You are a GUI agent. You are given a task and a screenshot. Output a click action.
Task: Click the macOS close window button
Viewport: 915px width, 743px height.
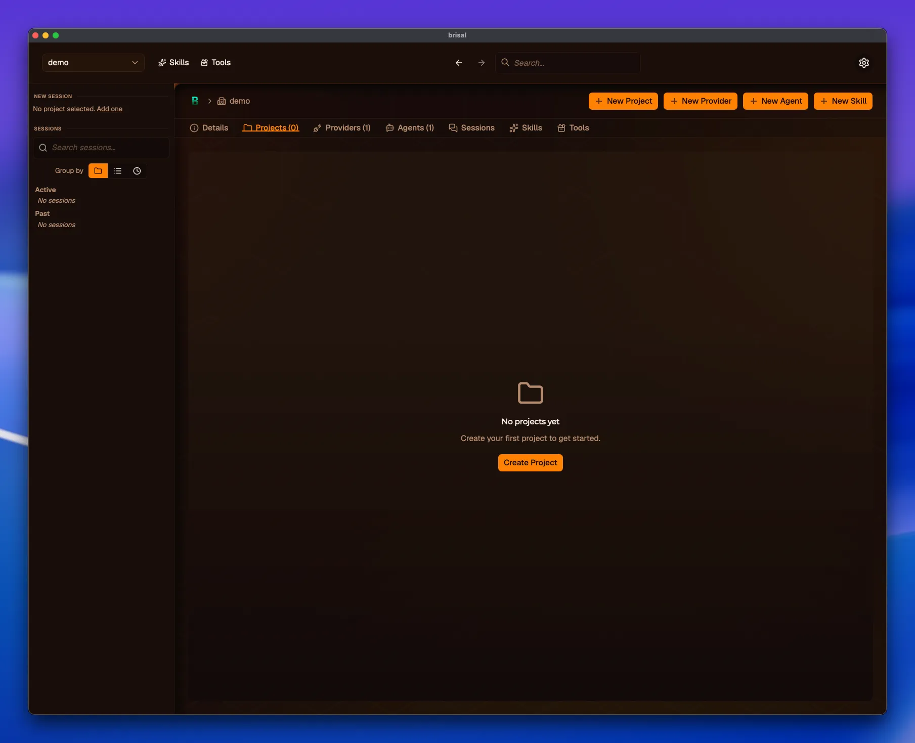click(35, 35)
